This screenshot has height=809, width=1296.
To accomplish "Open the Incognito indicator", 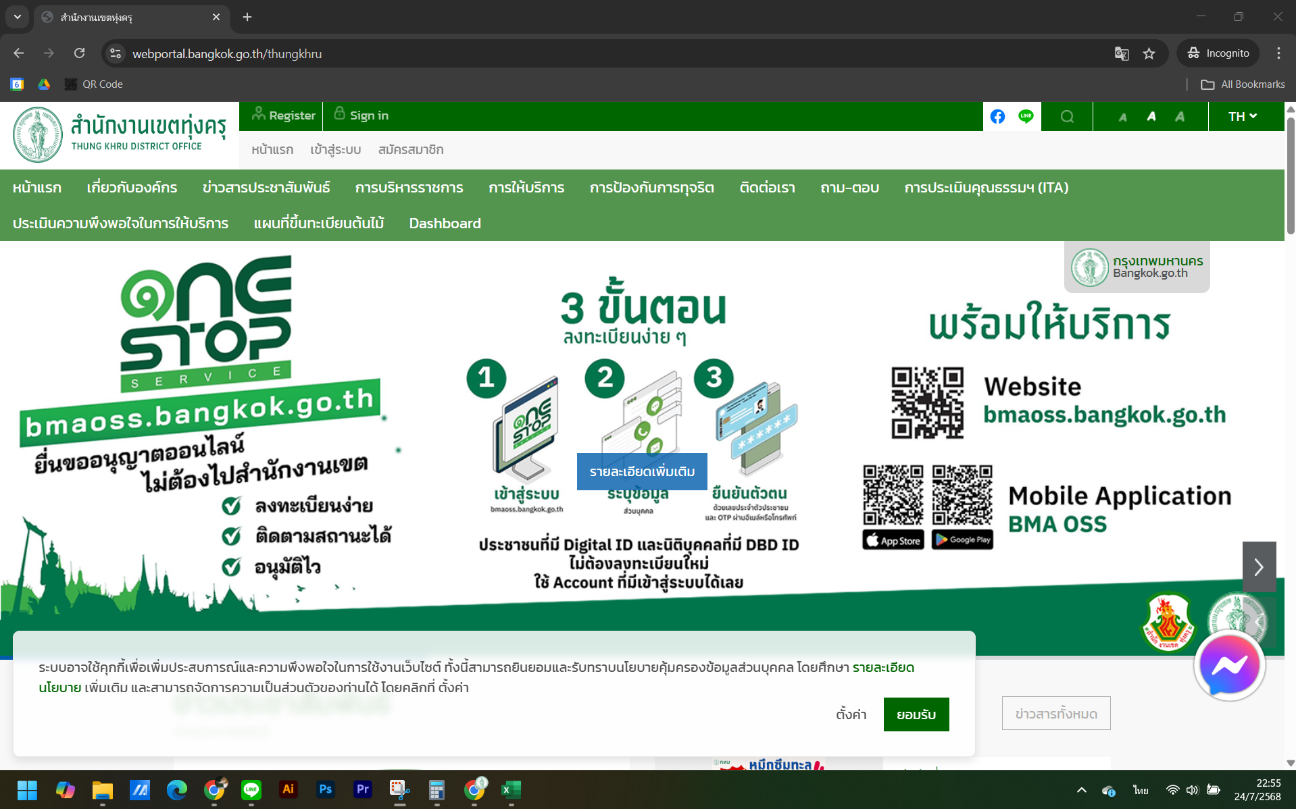I will point(1218,53).
